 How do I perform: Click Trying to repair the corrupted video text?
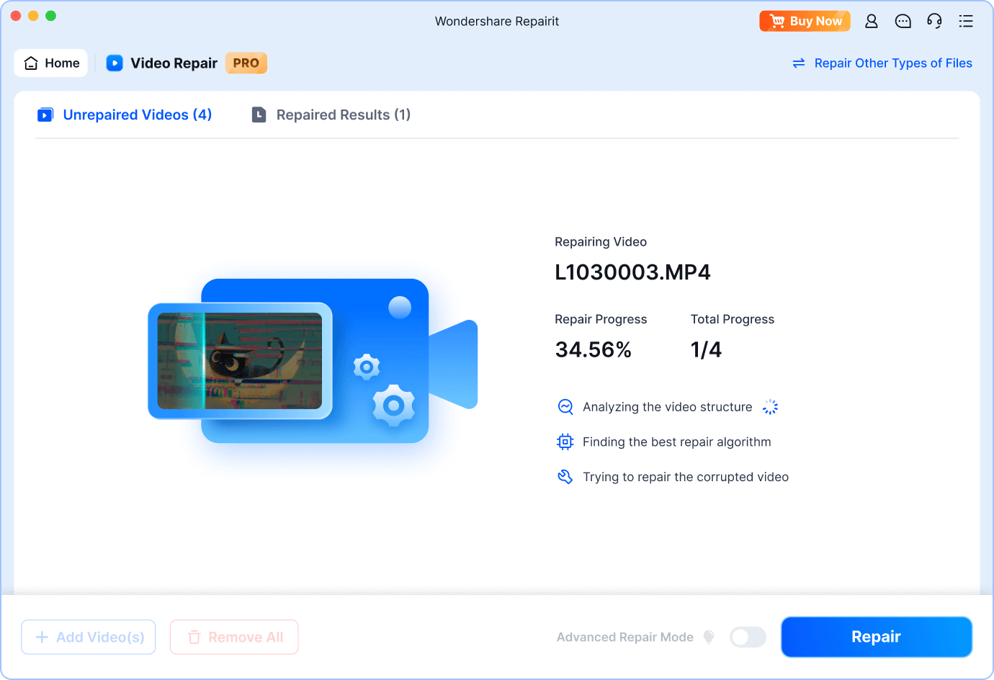pyautogui.click(x=686, y=477)
